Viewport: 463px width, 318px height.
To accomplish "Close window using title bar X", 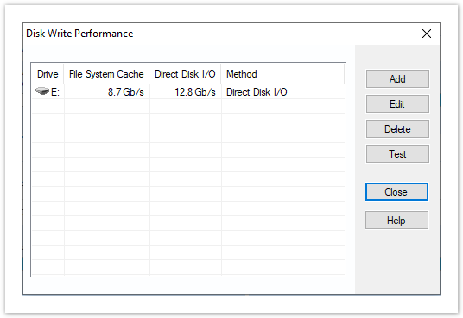I will [x=427, y=34].
